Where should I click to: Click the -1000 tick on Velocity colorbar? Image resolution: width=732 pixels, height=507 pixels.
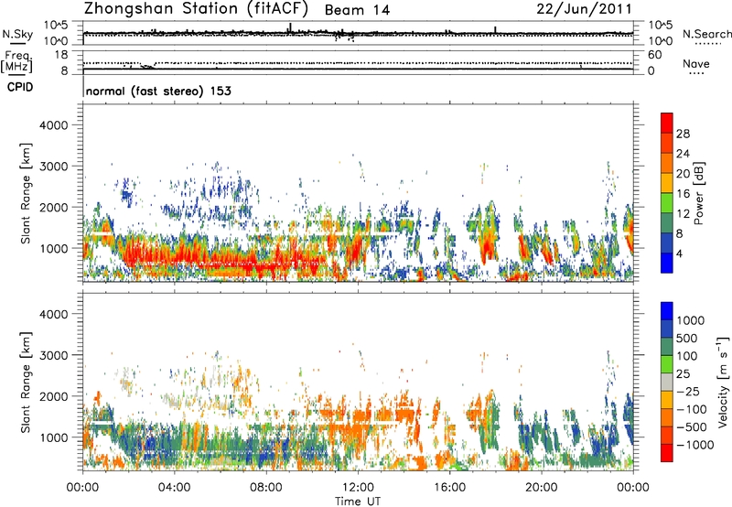pyautogui.click(x=695, y=445)
